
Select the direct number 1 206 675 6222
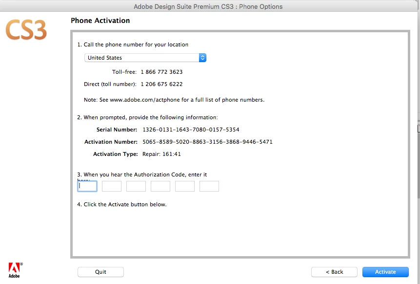[161, 84]
